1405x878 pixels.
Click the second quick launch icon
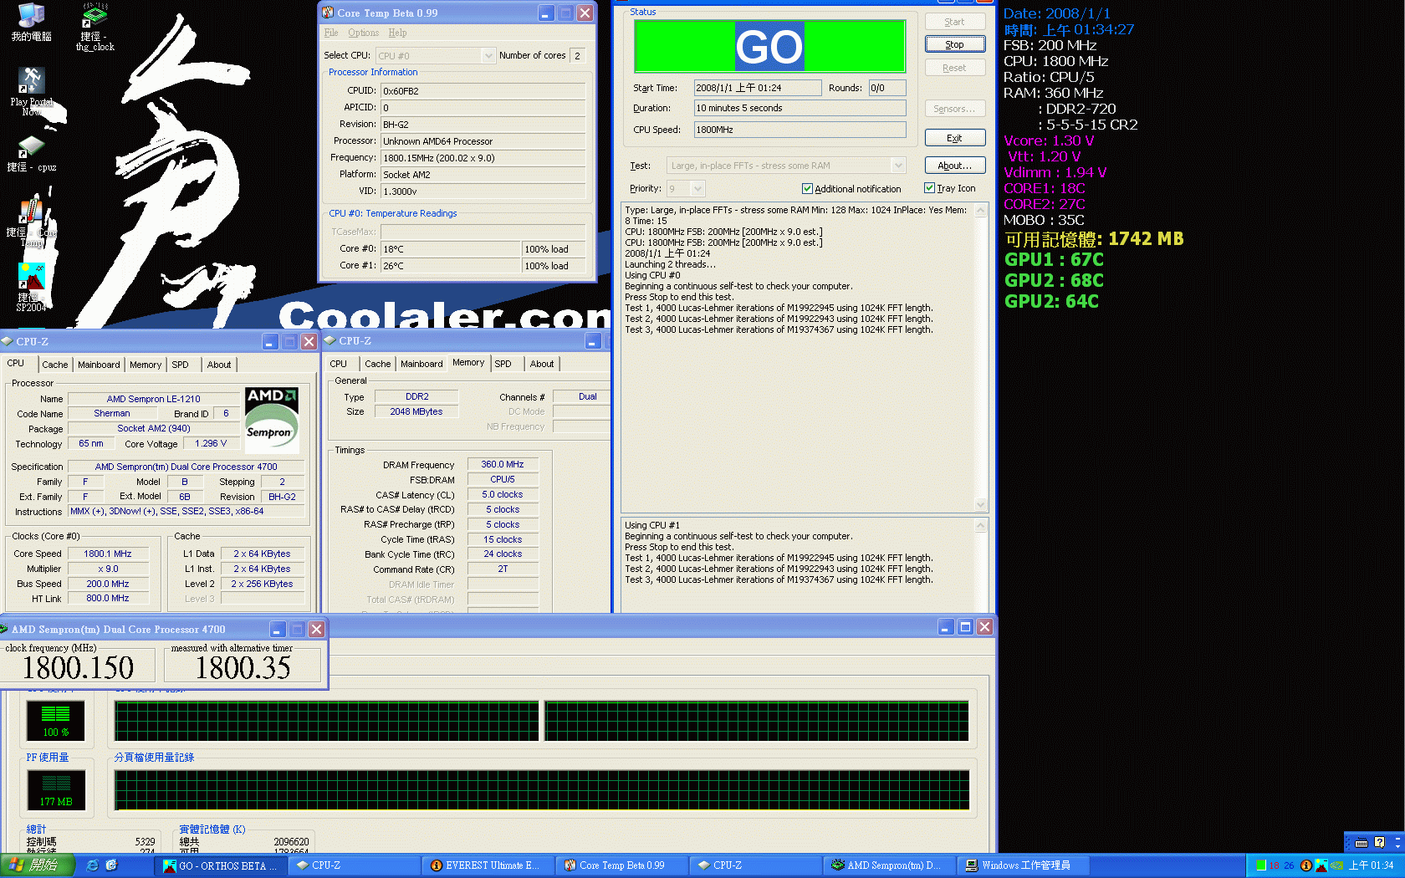111,865
